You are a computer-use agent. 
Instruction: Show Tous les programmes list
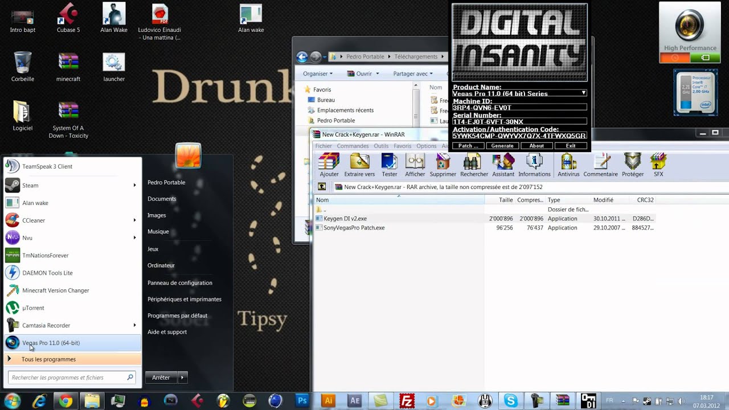point(48,359)
